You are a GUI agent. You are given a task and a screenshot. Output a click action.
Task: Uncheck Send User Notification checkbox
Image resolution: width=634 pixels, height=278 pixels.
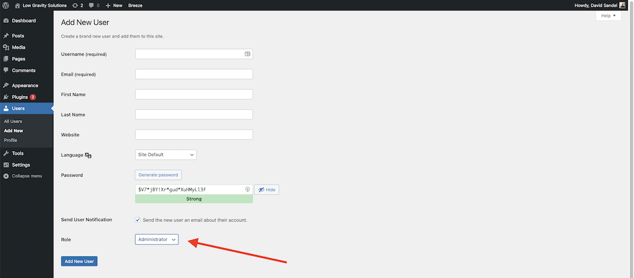click(x=138, y=220)
